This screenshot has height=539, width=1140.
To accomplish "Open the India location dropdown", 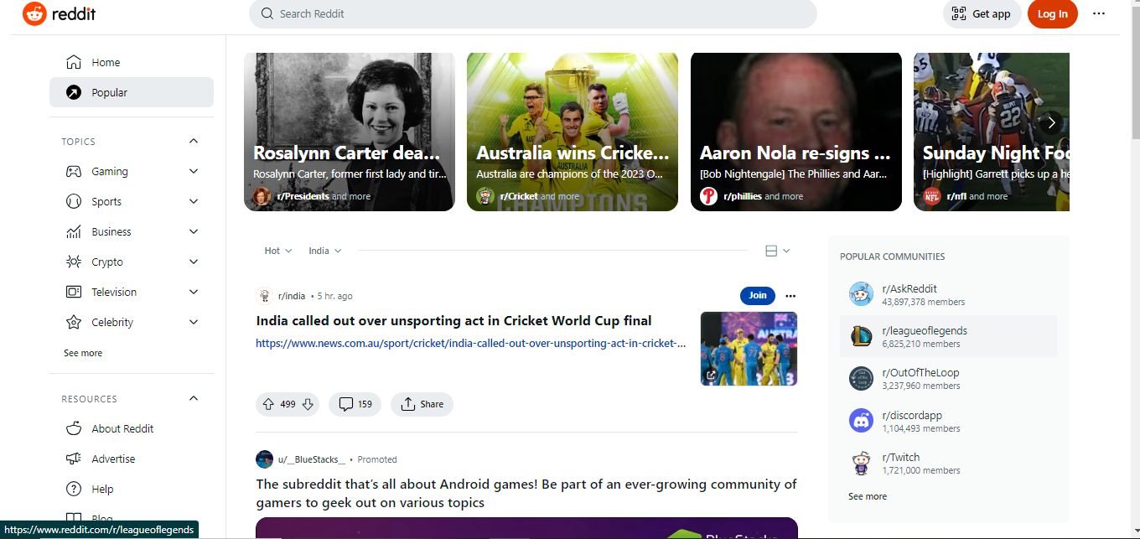I will (x=325, y=251).
